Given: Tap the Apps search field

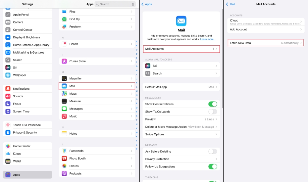Looking at the screenshot, I should click(115, 4).
